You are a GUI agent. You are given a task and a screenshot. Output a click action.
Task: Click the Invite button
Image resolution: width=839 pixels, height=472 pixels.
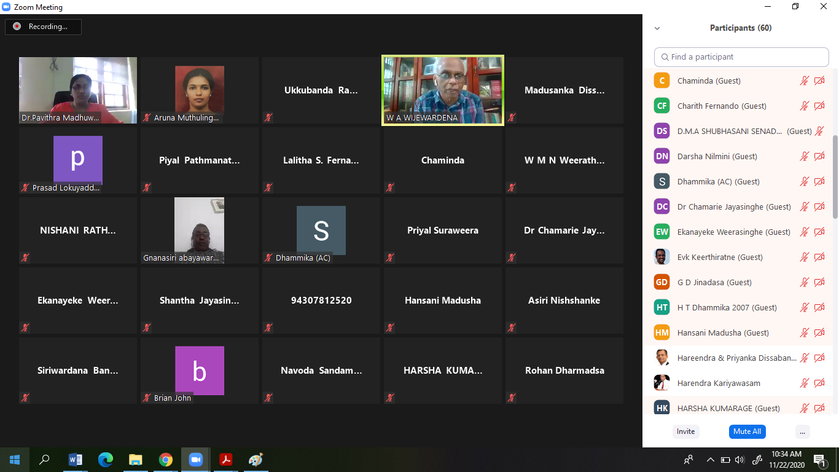pos(686,431)
